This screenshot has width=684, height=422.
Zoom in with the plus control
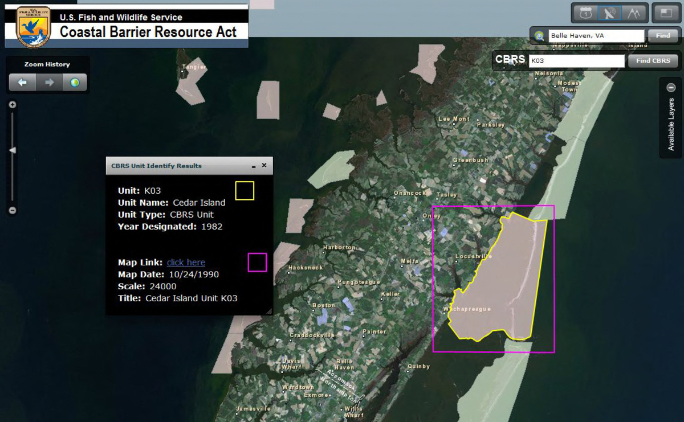12,105
